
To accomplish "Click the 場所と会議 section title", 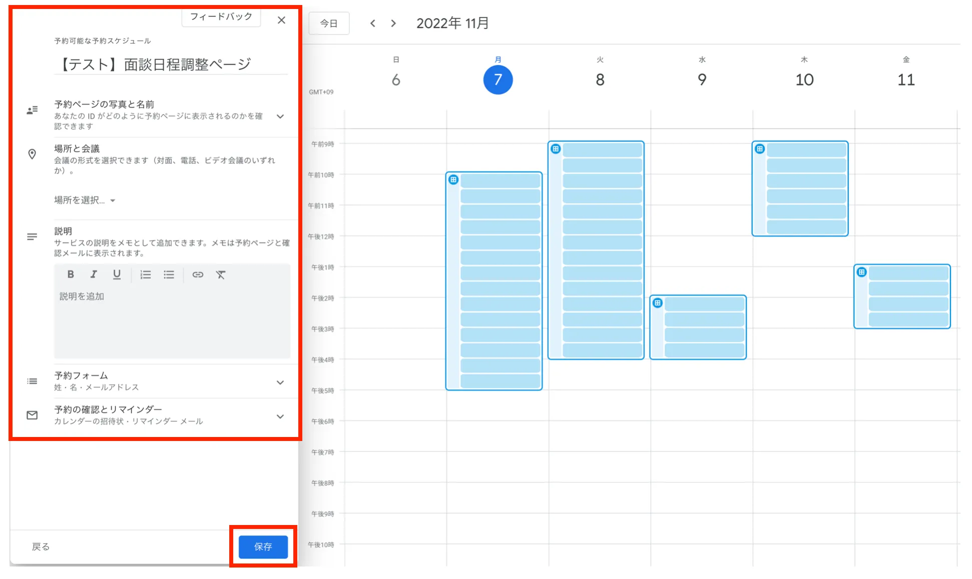I will (x=77, y=148).
